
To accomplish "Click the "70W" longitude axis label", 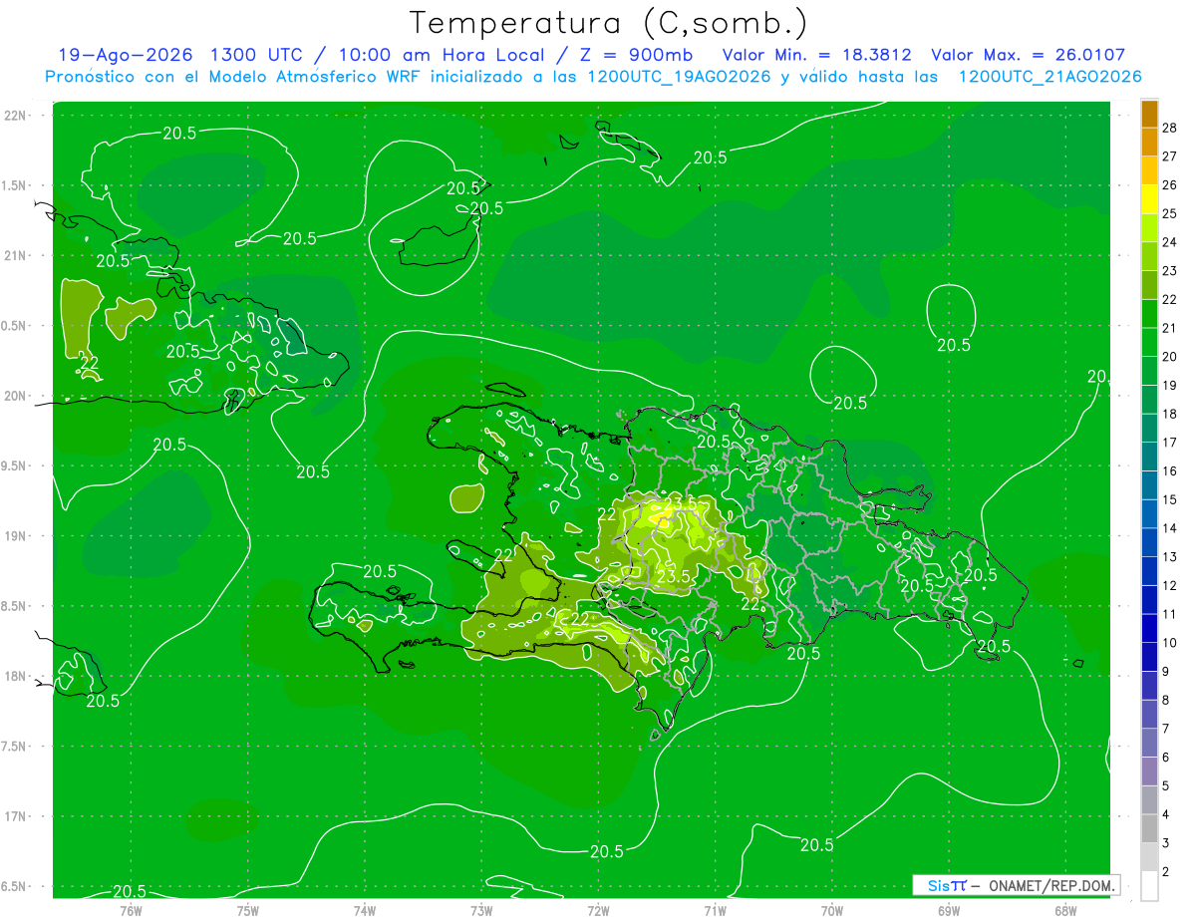I will coord(832,910).
